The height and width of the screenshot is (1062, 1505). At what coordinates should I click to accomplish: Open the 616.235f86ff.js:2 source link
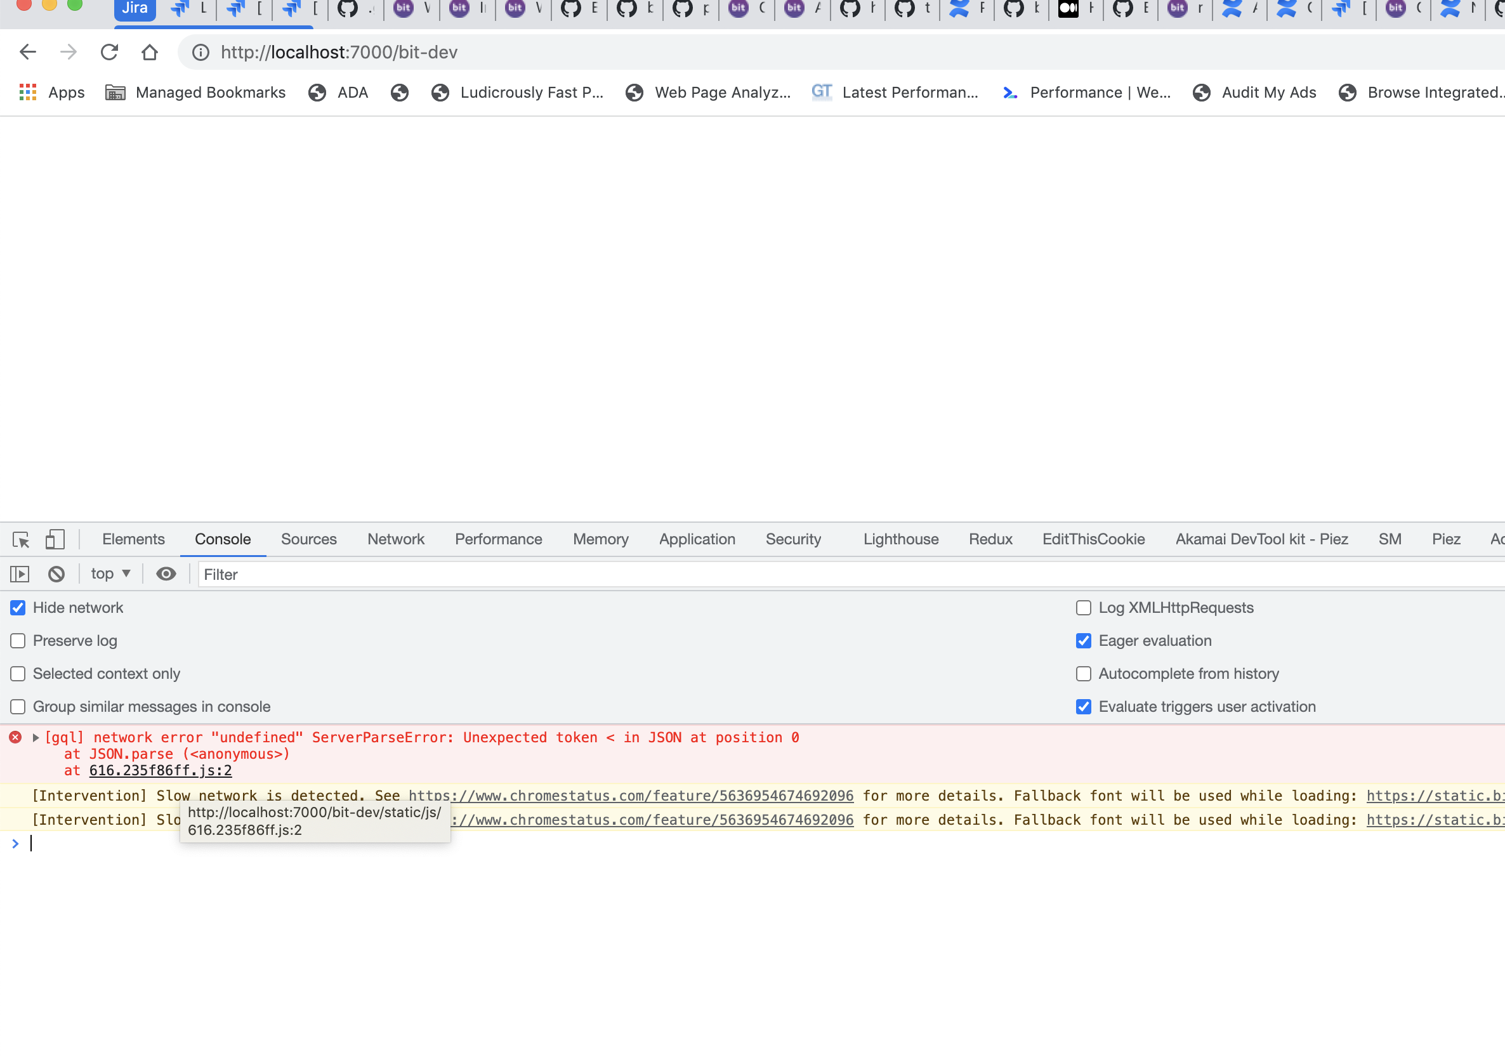(160, 770)
